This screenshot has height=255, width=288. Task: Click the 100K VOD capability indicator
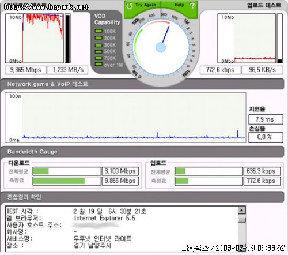coord(98,31)
